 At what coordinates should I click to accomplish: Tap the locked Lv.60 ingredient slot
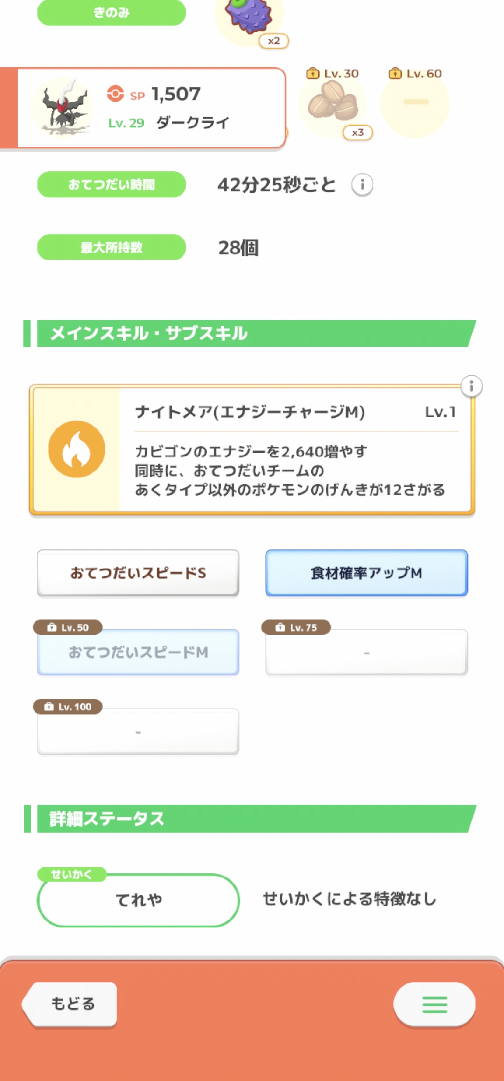pyautogui.click(x=415, y=103)
